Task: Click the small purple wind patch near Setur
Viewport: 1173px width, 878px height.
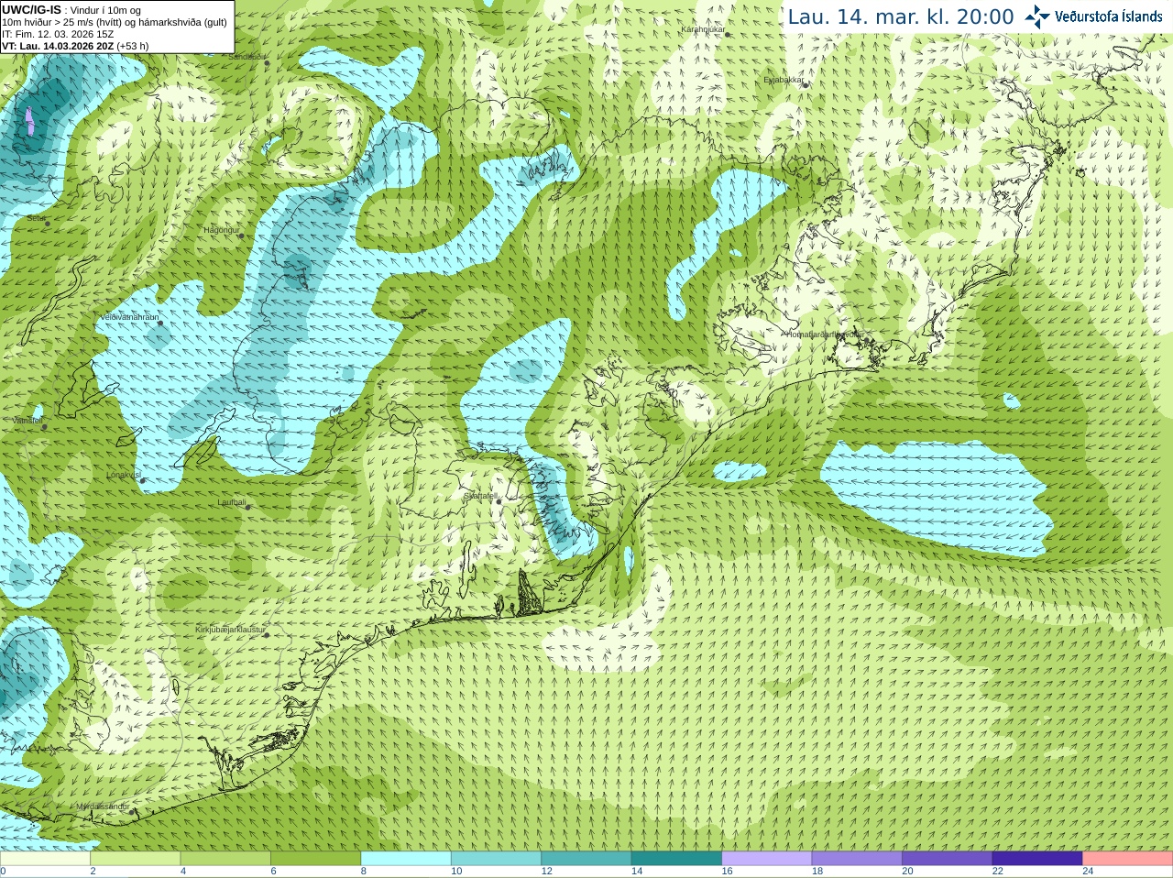Action: pos(30,121)
